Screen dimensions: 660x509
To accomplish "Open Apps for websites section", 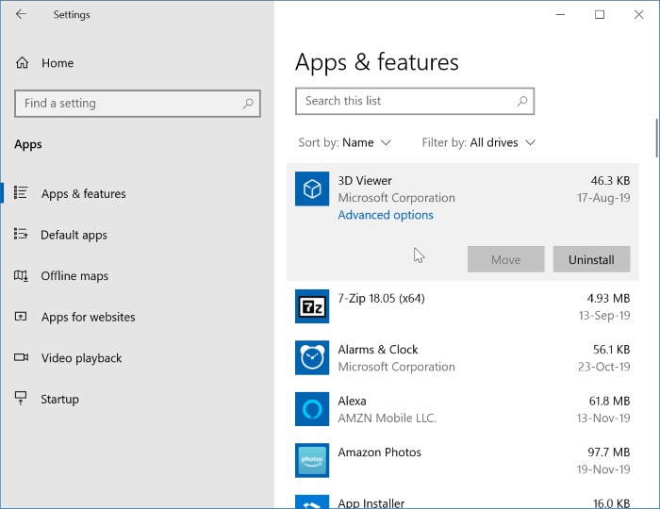I will [x=88, y=317].
